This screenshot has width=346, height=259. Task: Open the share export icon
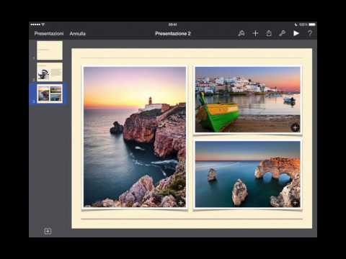[x=269, y=33]
